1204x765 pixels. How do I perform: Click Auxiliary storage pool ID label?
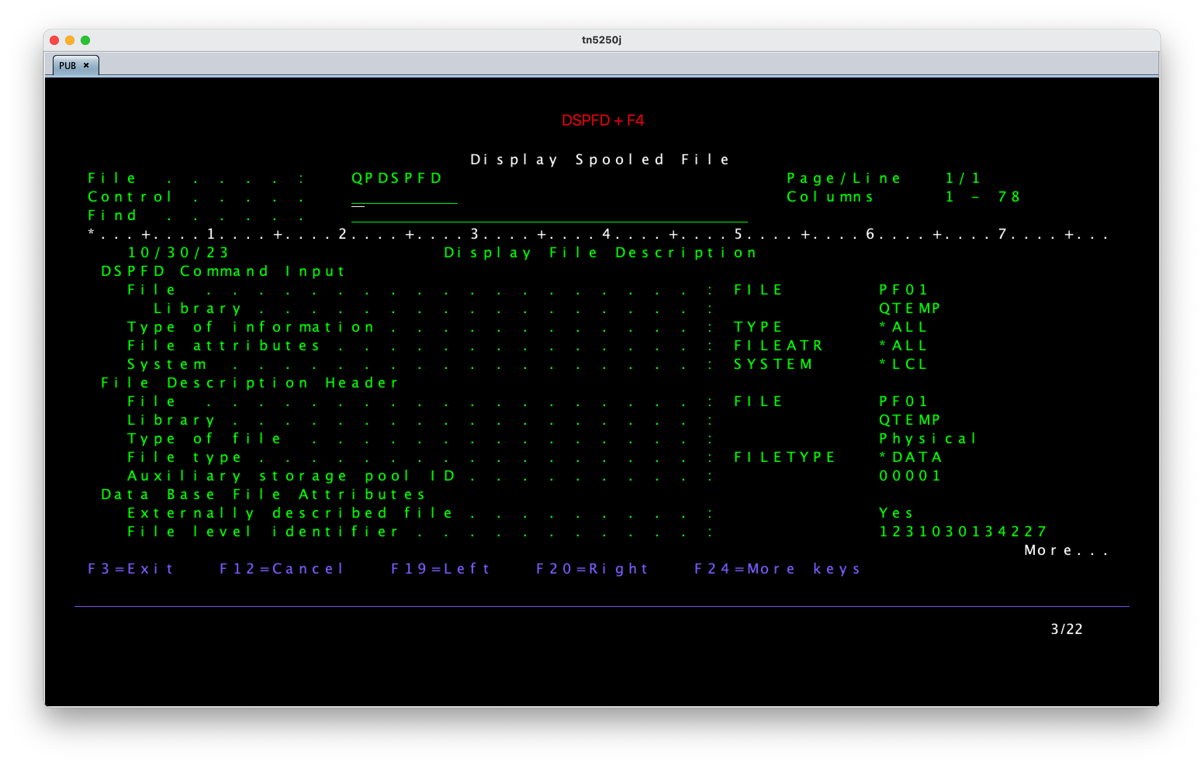click(291, 476)
